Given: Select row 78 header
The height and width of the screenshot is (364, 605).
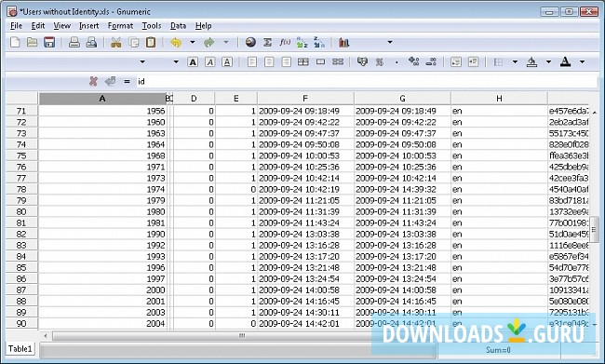Looking at the screenshot, I should 21,189.
